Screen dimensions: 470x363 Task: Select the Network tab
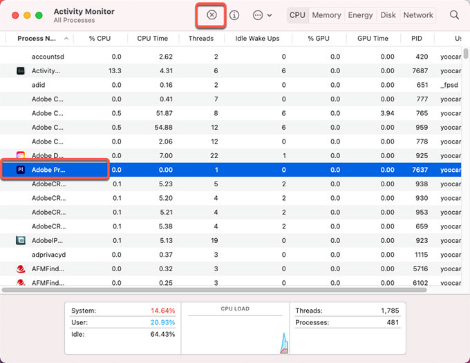(x=418, y=14)
